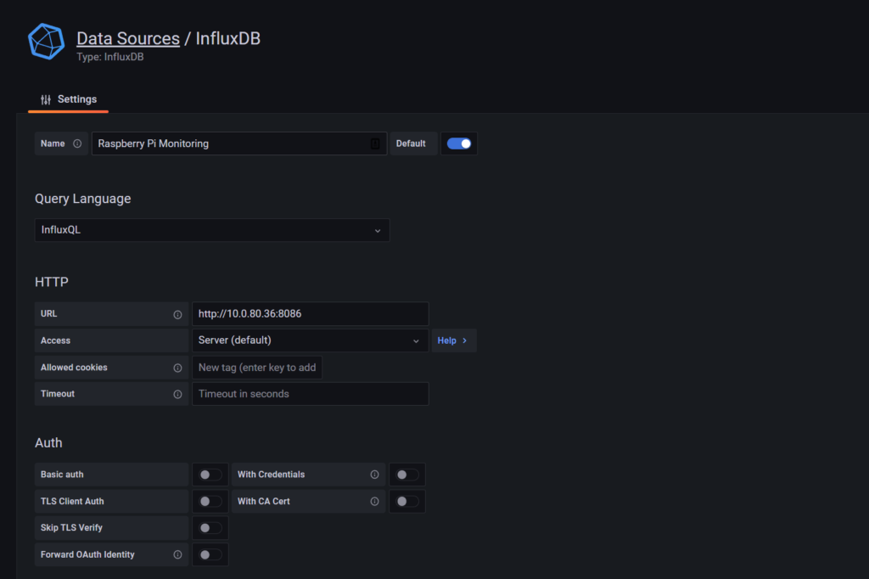Open the Settings tab
Viewport: 869px width, 579px height.
point(69,99)
